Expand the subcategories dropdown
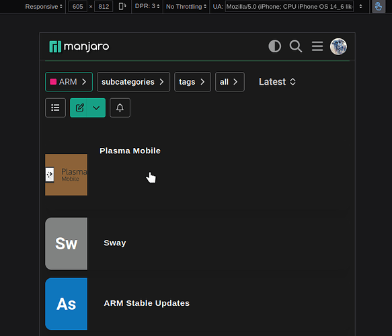392x336 pixels. pyautogui.click(x=133, y=82)
